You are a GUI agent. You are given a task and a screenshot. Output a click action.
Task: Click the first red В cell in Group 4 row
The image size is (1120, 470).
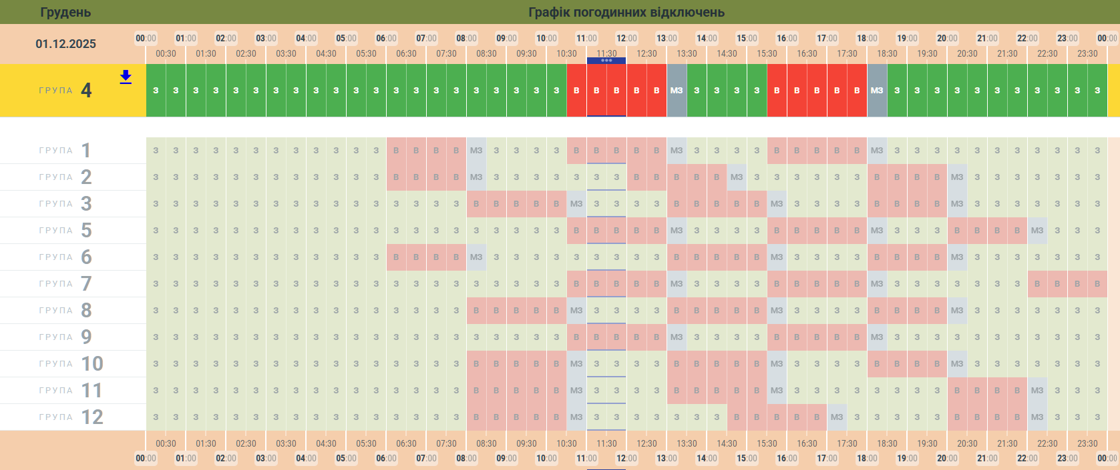click(x=576, y=91)
